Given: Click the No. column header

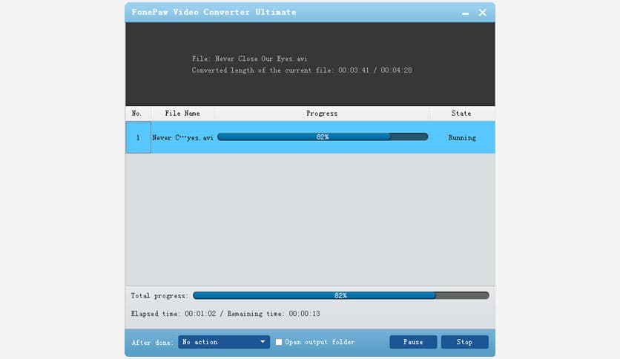Looking at the screenshot, I should 136,113.
